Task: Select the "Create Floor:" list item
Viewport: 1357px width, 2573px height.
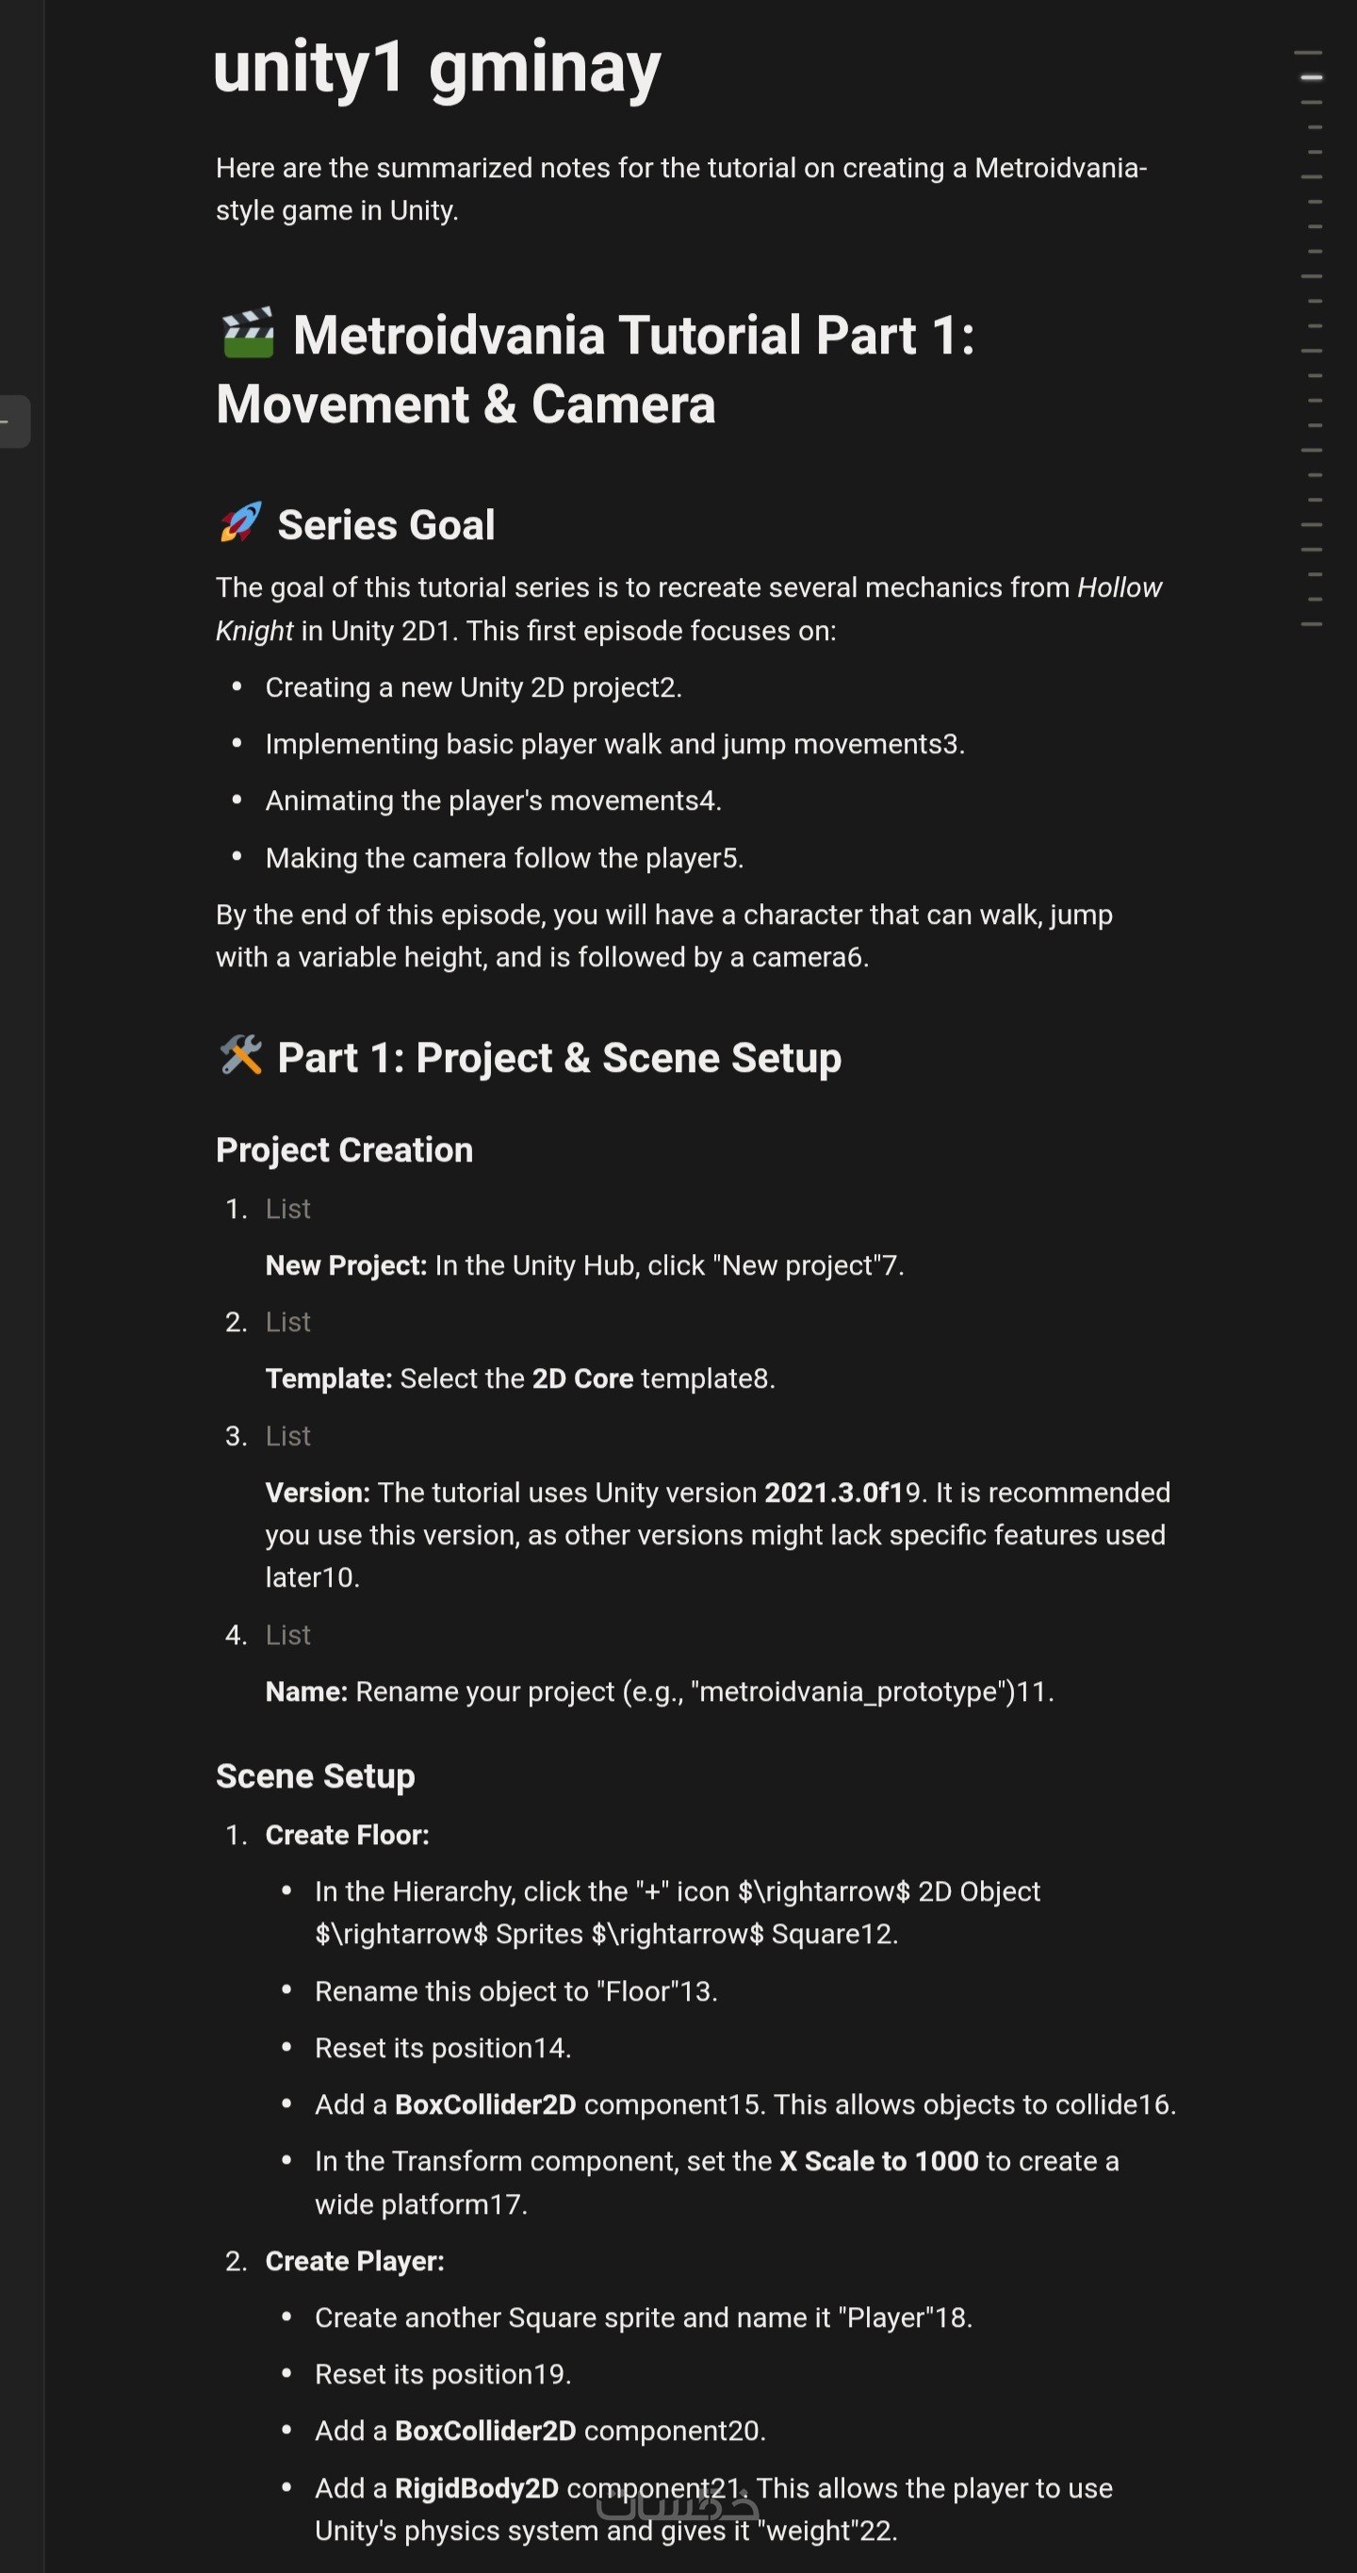Action: pos(347,1835)
